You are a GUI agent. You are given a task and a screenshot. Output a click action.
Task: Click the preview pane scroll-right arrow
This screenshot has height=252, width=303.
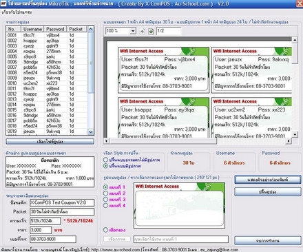pos(289,140)
